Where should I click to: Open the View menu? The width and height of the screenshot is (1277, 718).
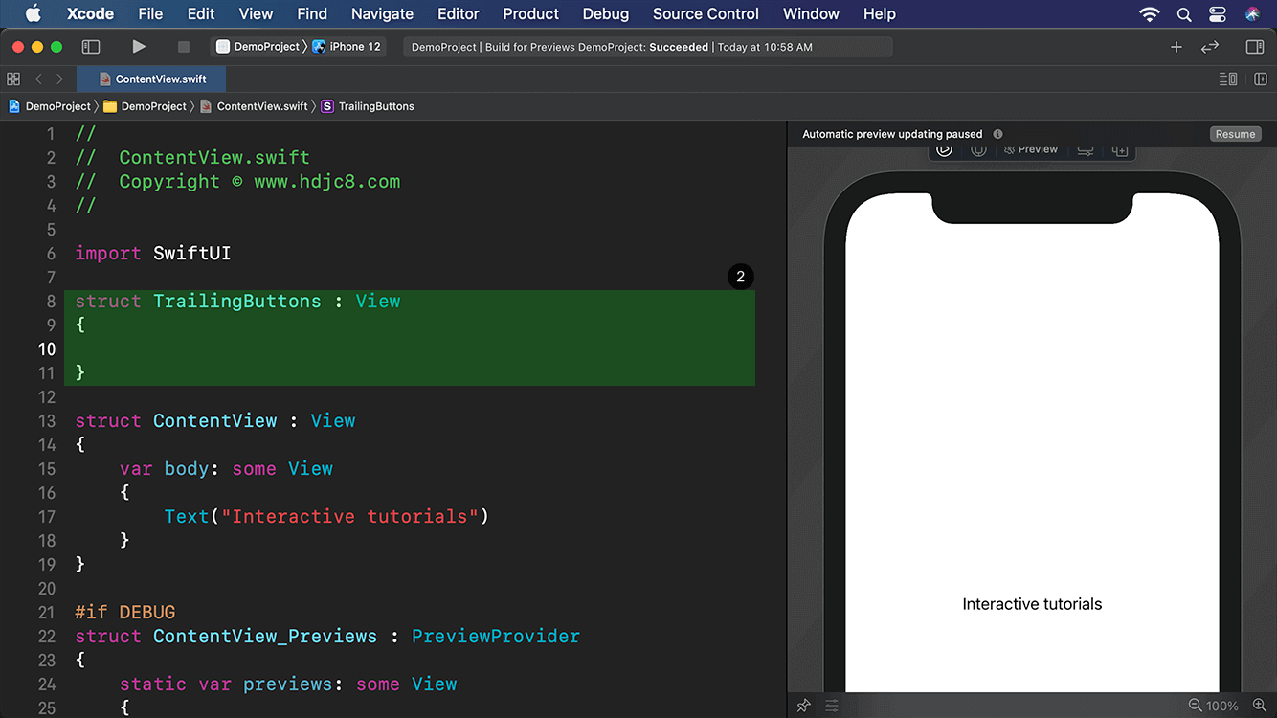(x=256, y=13)
